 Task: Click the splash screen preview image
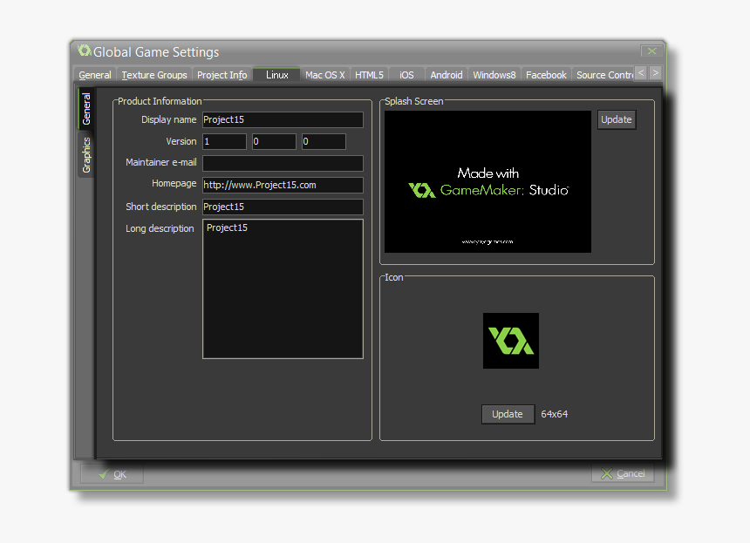(487, 181)
